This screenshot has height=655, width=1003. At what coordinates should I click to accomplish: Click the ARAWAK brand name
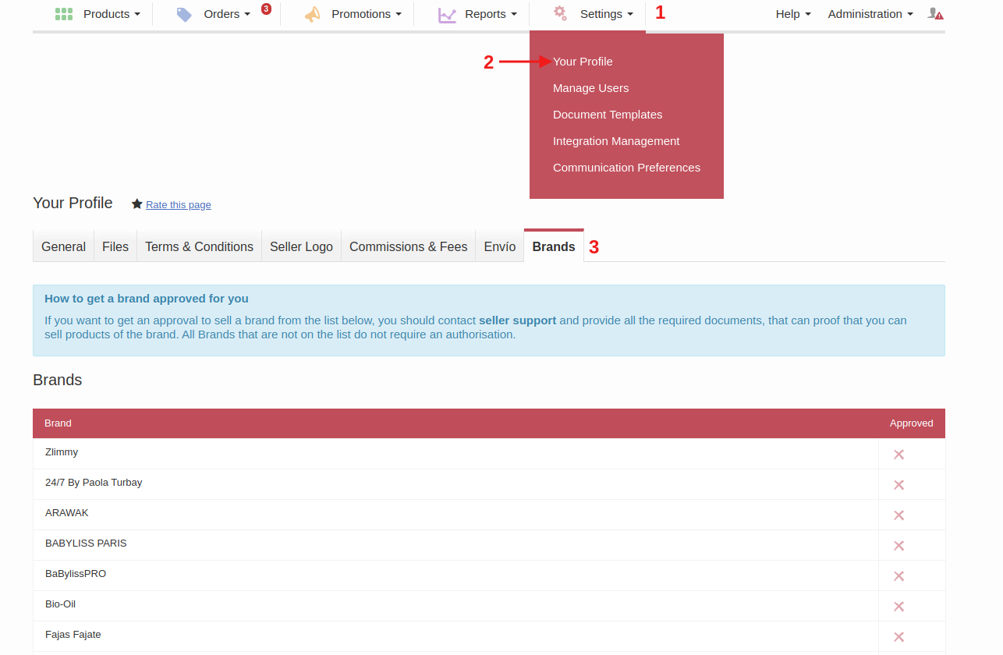coord(67,513)
